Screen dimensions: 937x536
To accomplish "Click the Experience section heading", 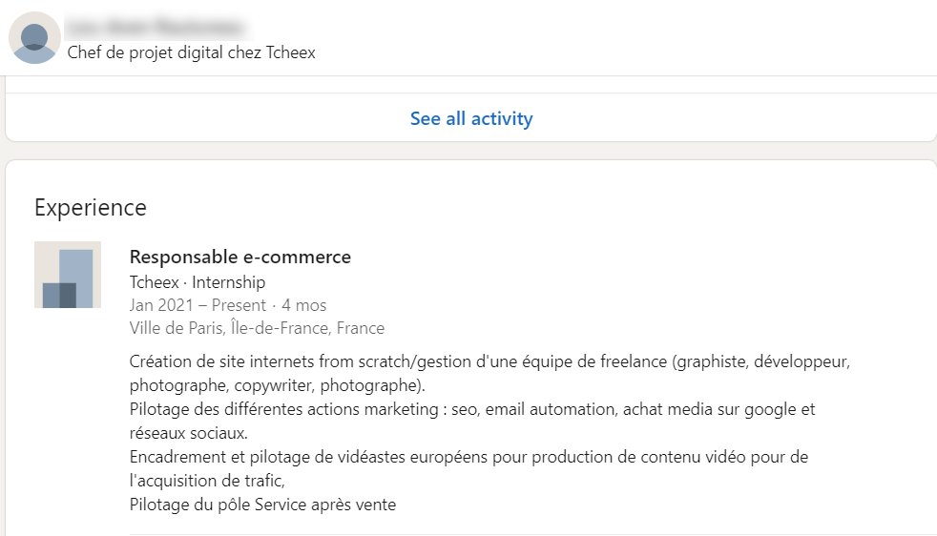I will click(91, 208).
